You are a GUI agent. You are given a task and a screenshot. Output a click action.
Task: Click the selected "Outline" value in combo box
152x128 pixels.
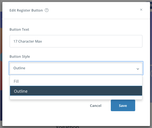pyautogui.click(x=19, y=68)
